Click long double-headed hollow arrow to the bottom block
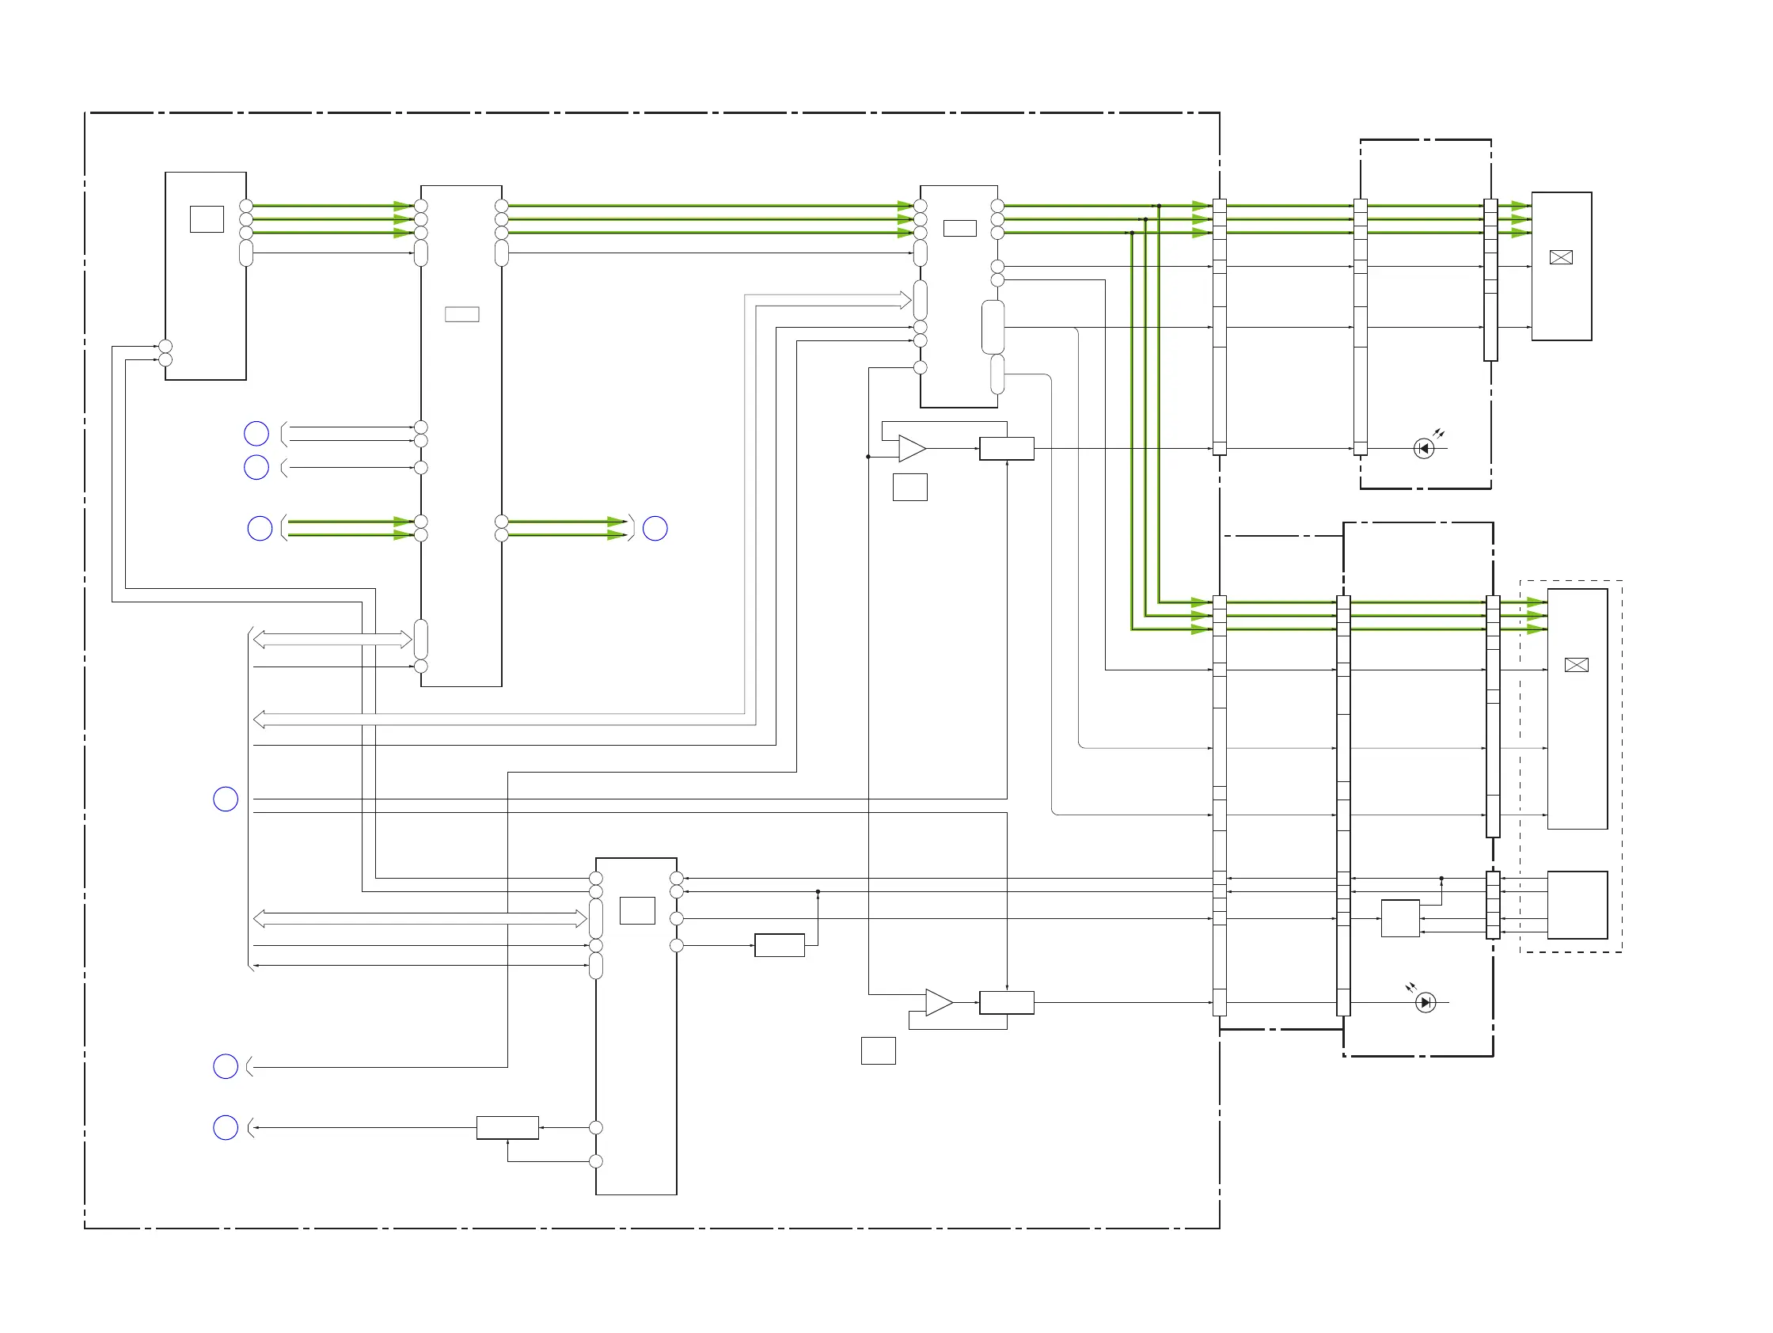Image resolution: width=1773 pixels, height=1333 pixels. 420,918
